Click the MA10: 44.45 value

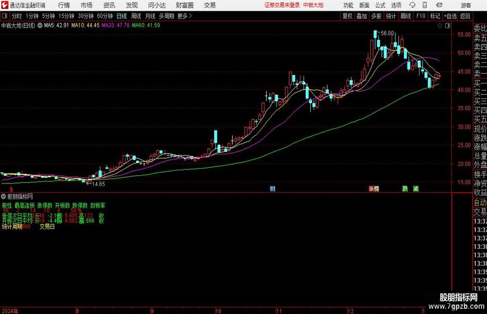coord(86,25)
